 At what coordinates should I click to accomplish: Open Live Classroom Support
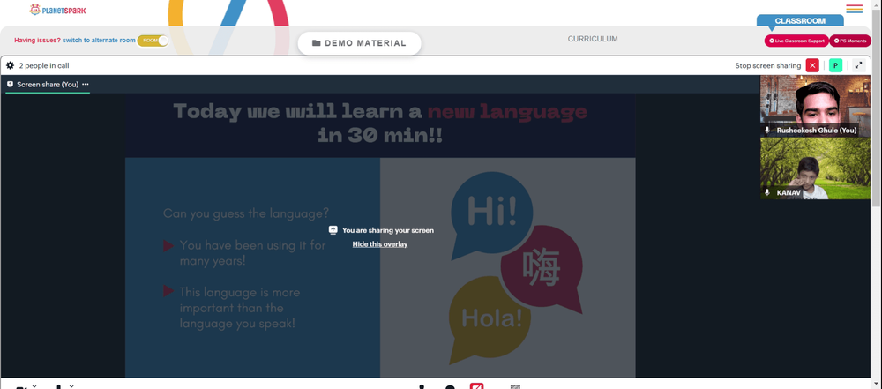796,41
